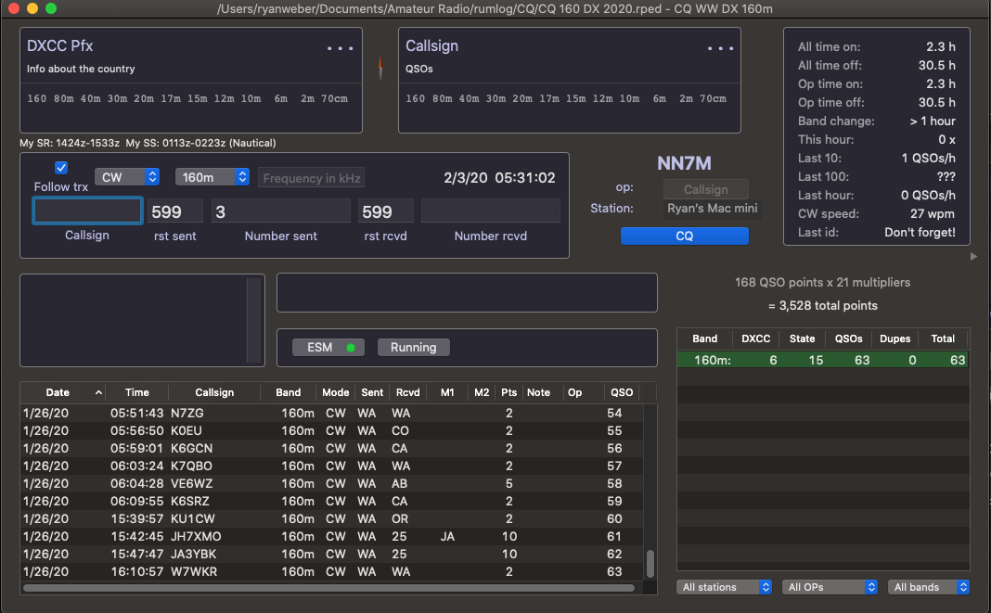Screen dimensions: 991x613
Task: Open the 160m band dropdown
Action: point(212,177)
